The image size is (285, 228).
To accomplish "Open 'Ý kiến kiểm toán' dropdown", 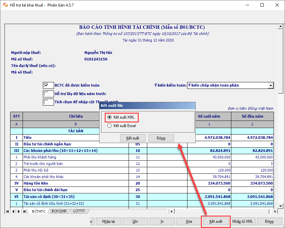I will pos(271,85).
